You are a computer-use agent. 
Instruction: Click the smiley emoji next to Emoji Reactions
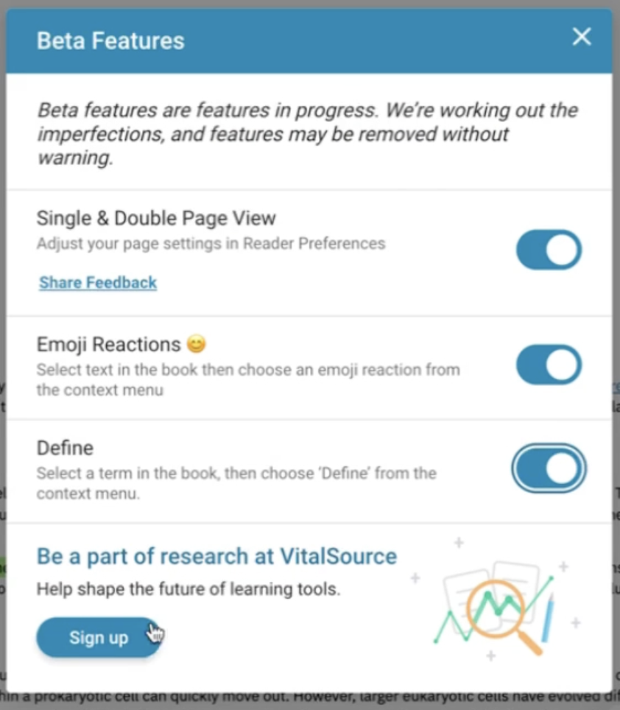tap(197, 344)
